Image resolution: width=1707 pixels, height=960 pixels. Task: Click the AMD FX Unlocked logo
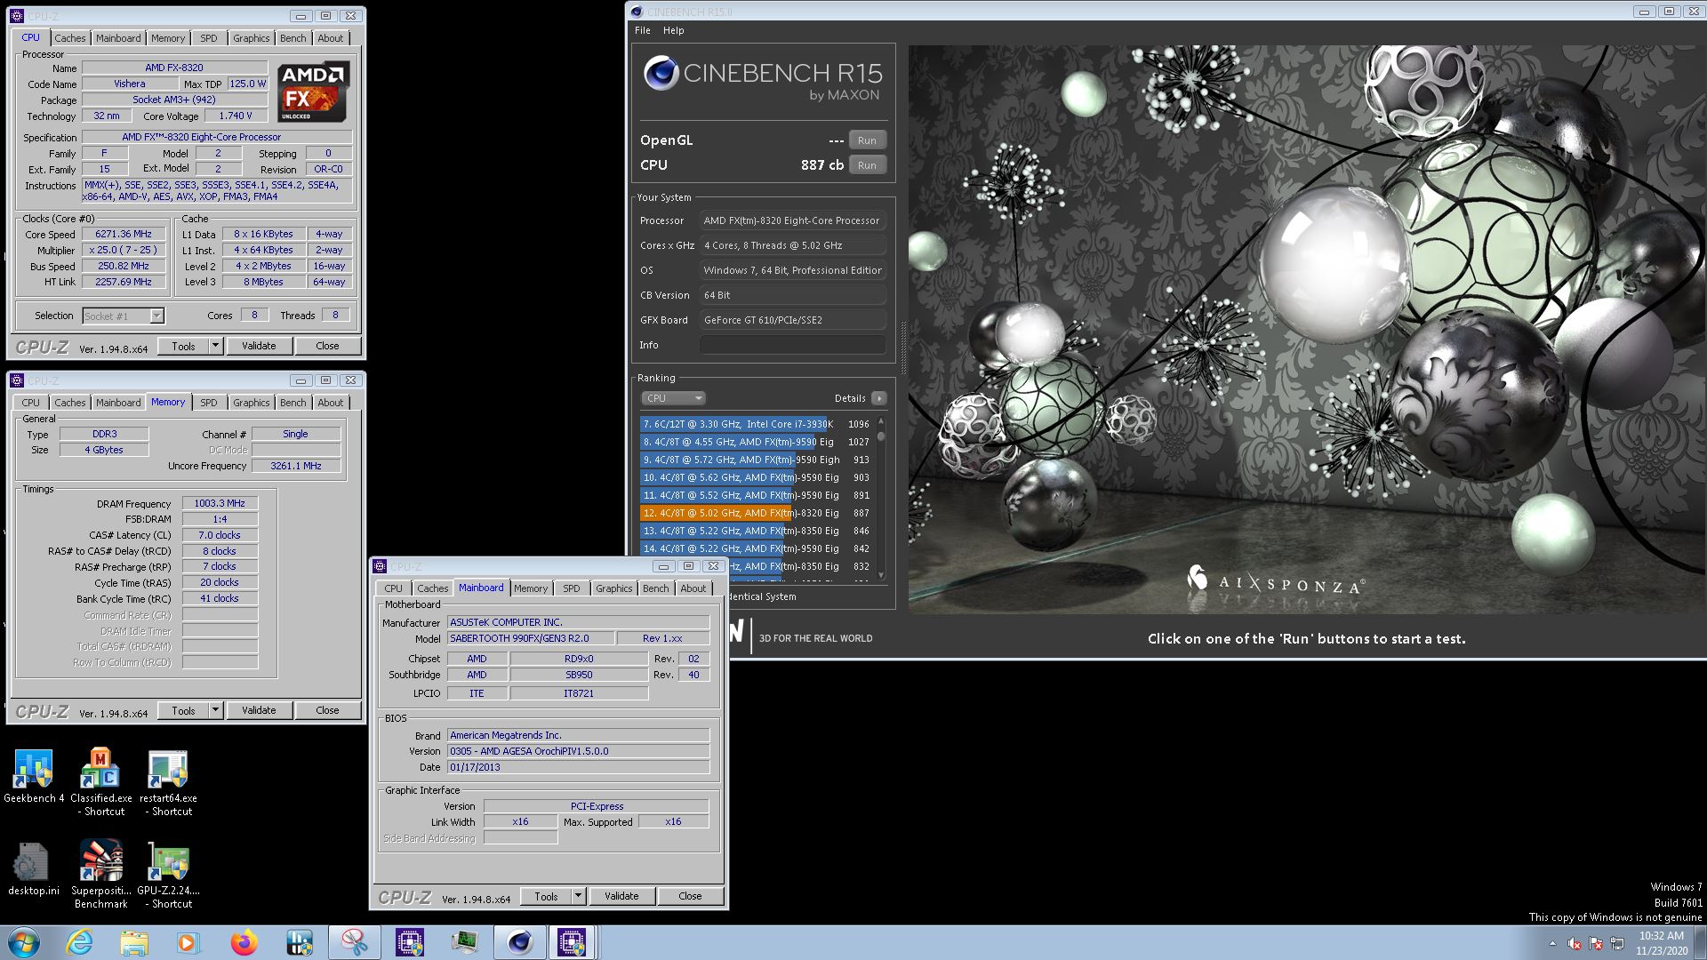[x=313, y=92]
